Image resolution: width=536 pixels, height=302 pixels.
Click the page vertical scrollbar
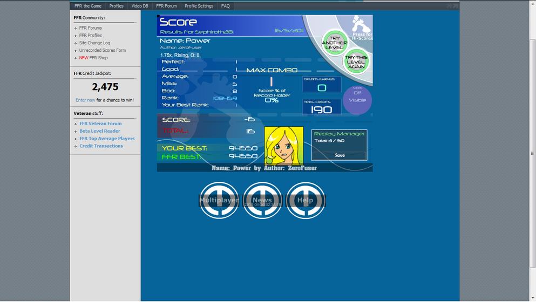532,154
